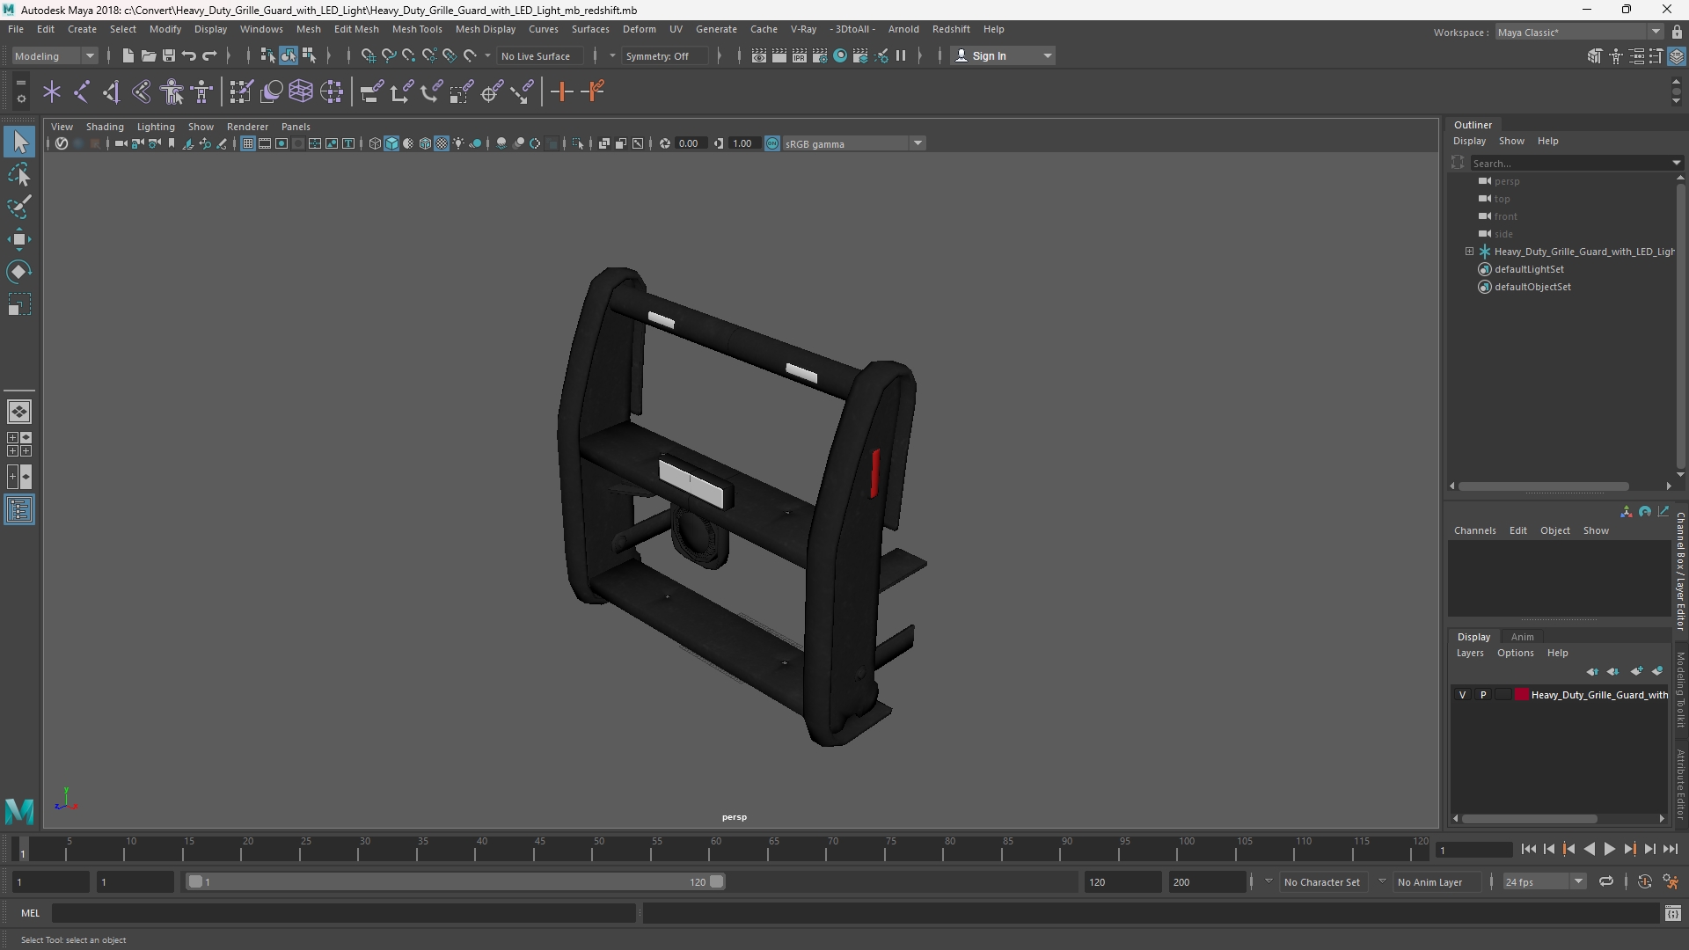Select the Lasso tool in the toolbox
Image resolution: width=1689 pixels, height=950 pixels.
click(x=19, y=175)
